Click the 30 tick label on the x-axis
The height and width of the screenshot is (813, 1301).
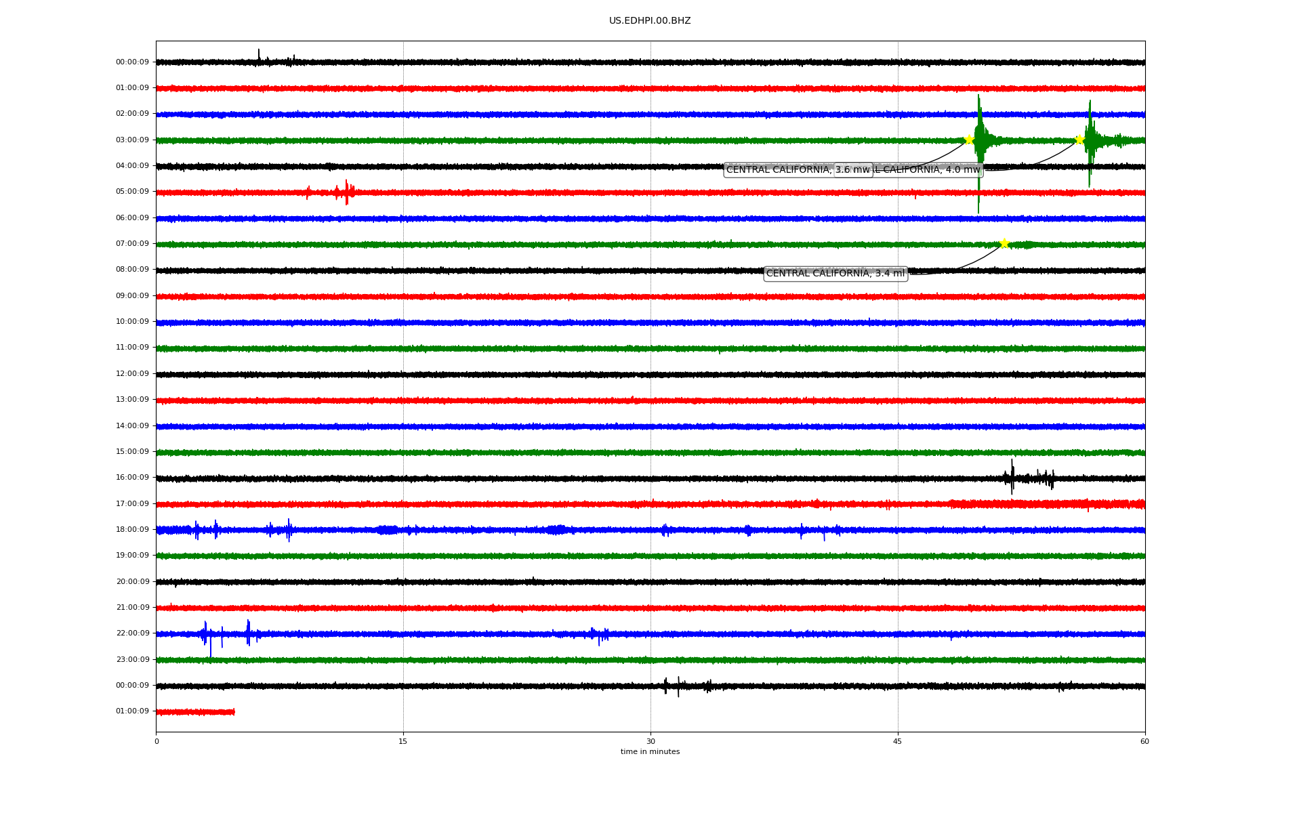650,741
